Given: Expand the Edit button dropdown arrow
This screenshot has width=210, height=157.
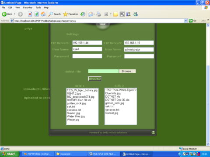Looking at the screenshot, I should [111, 14].
